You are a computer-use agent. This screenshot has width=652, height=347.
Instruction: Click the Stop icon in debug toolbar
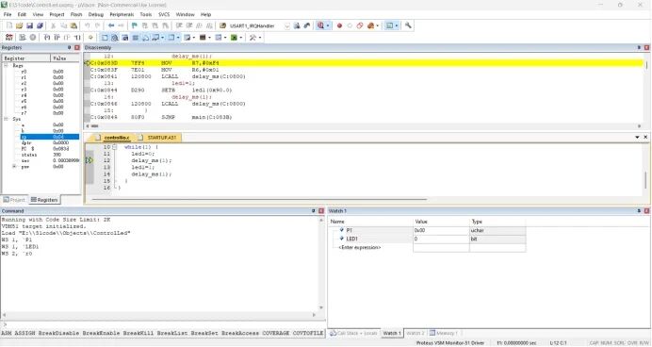click(x=33, y=38)
